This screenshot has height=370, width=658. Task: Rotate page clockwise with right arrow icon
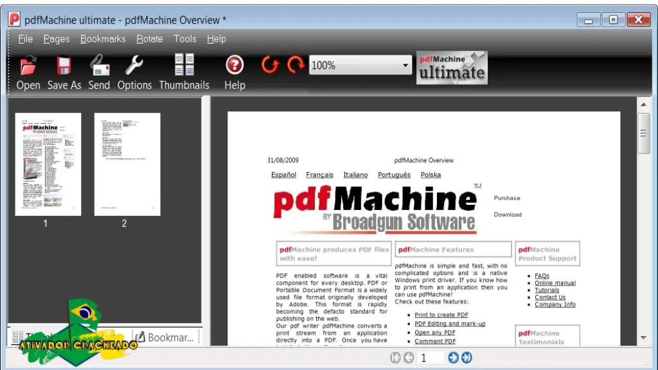(x=296, y=65)
